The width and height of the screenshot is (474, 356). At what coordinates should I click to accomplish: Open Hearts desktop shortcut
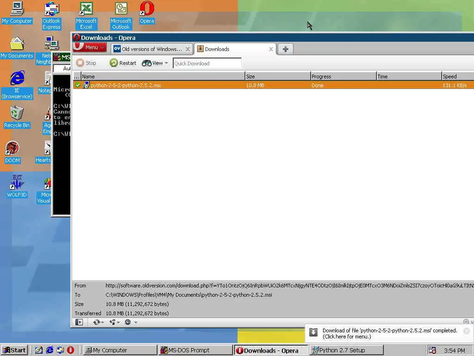click(x=44, y=152)
